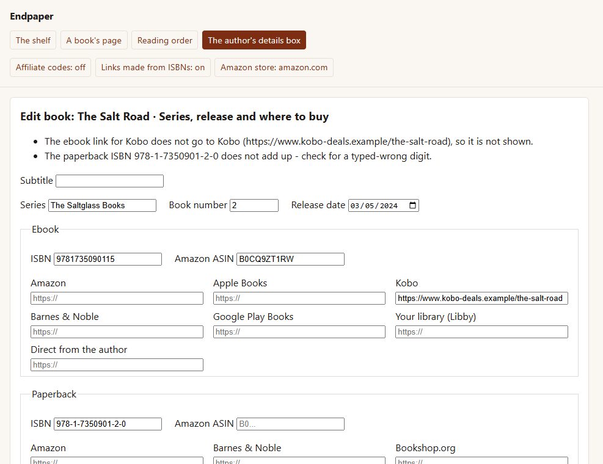The height and width of the screenshot is (464, 603).
Task: Toggle Links made from ISBNs setting
Action: pos(153,68)
